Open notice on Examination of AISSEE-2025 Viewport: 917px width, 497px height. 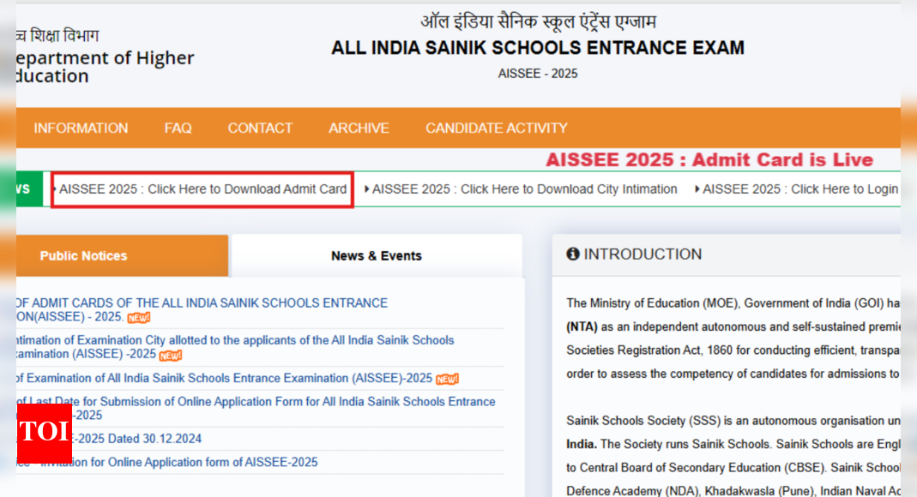[x=225, y=379]
